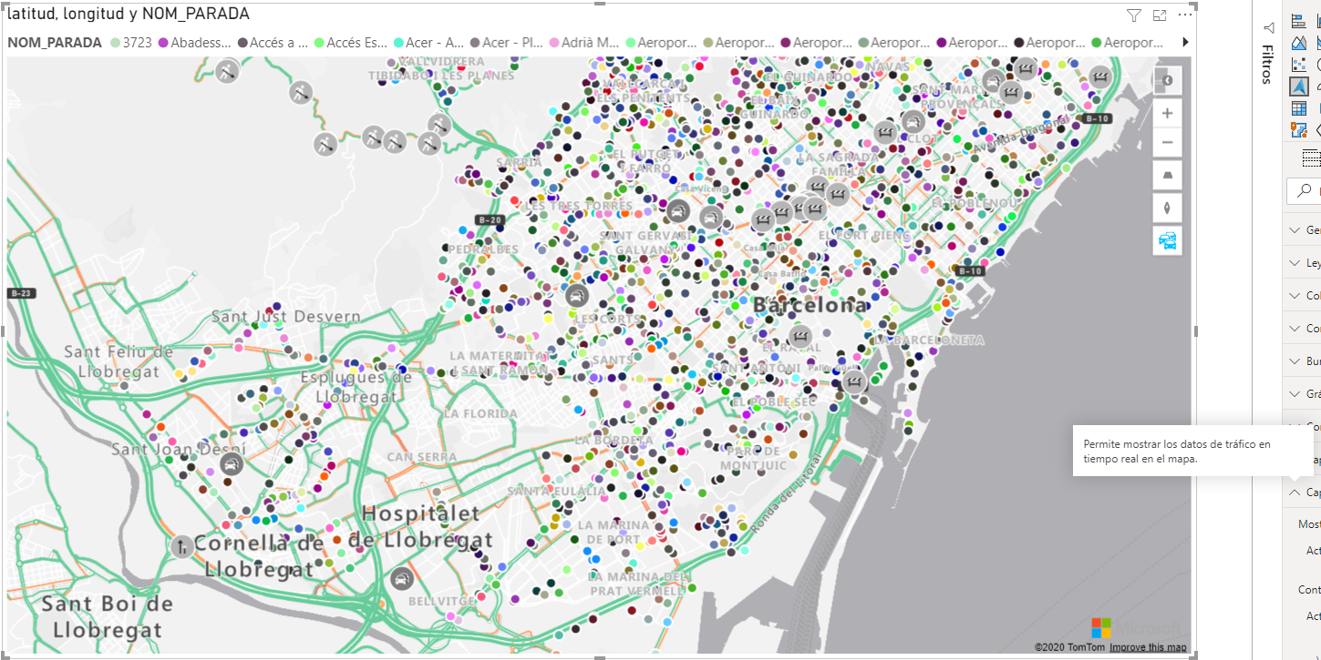Open the visual in focus mode
Screen dimensions: 1321x660
(x=1159, y=15)
